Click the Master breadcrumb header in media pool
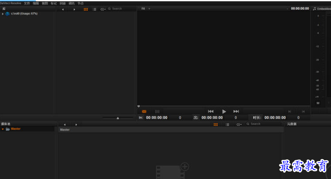331x179 pixels. coord(65,129)
